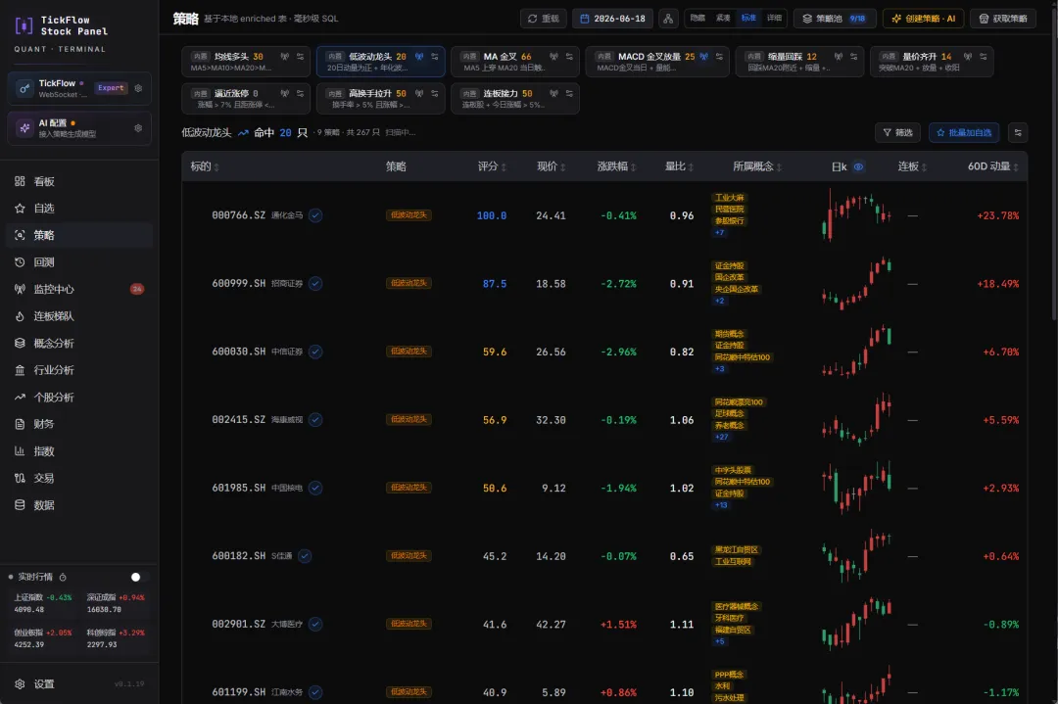Go to 个股分析 in sidebar
The image size is (1058, 704).
79,398
